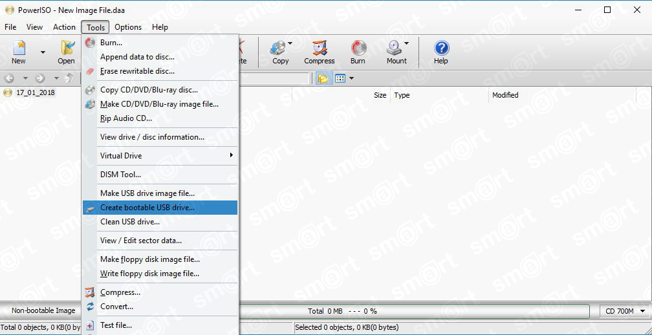Click the Modified column header
The image size is (652, 335).
(x=505, y=95)
